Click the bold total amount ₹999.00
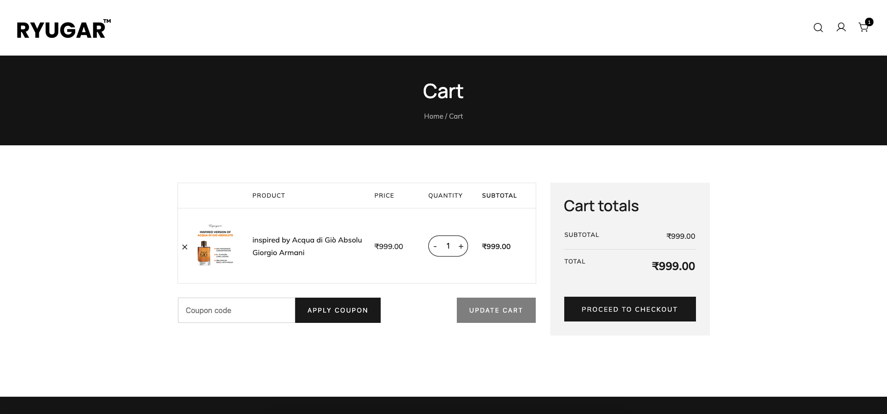 point(673,266)
